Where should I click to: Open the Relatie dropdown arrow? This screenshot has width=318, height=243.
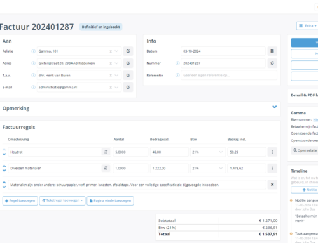116,51
